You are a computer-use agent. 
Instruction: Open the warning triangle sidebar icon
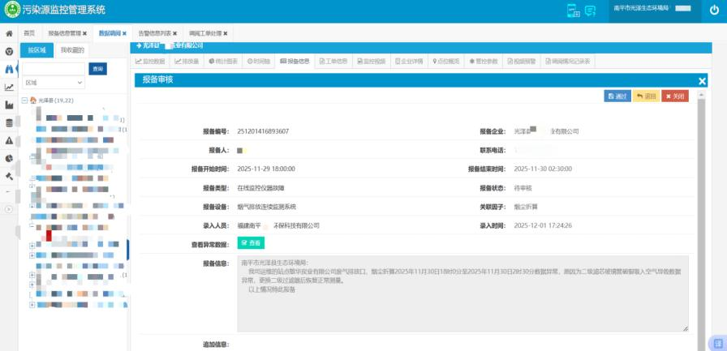click(9, 141)
